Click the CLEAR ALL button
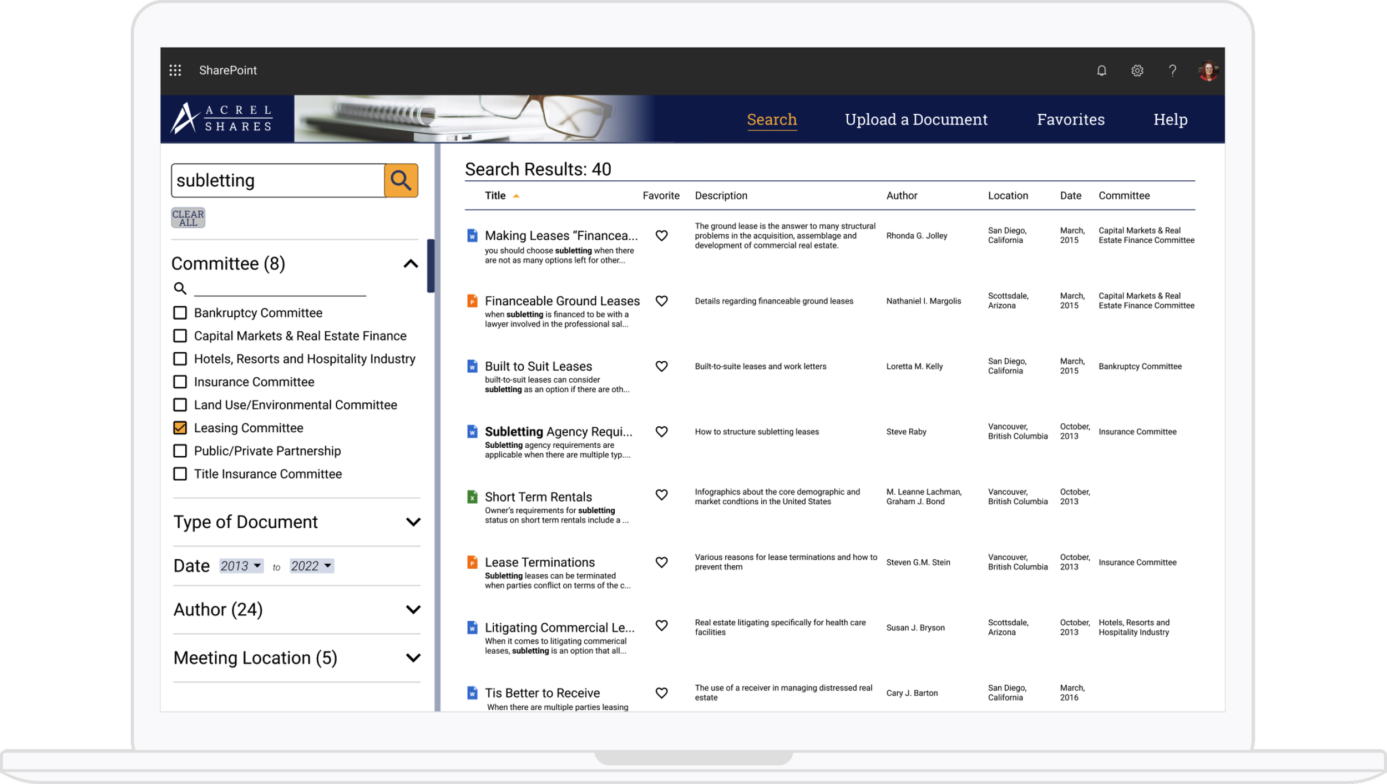Screen dimensions: 1387x784 pyautogui.click(x=188, y=218)
